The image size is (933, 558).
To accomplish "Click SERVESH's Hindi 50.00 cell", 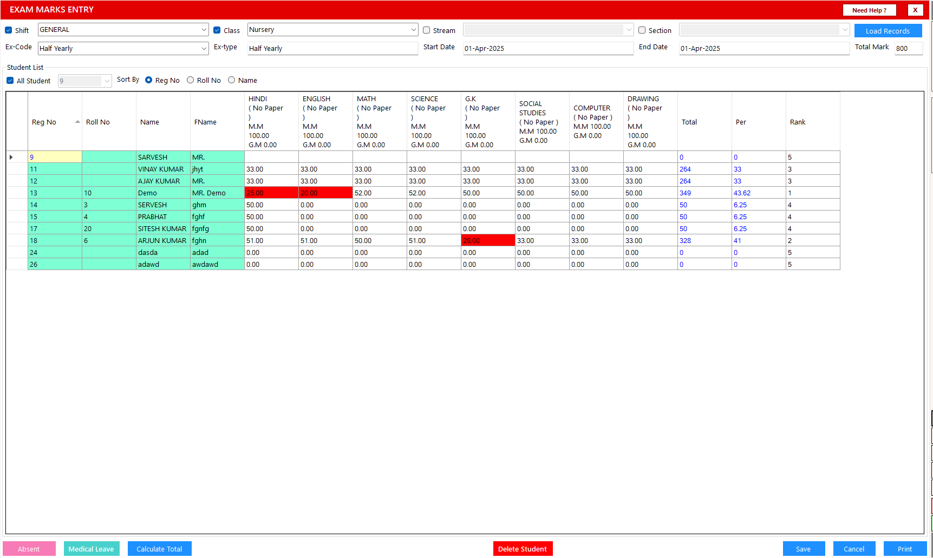I will 271,205.
